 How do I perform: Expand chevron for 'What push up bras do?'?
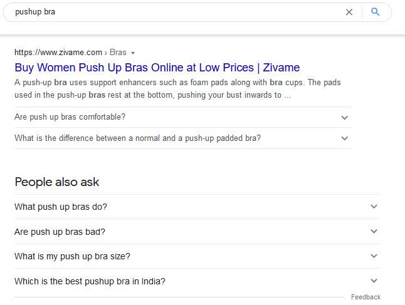click(374, 207)
